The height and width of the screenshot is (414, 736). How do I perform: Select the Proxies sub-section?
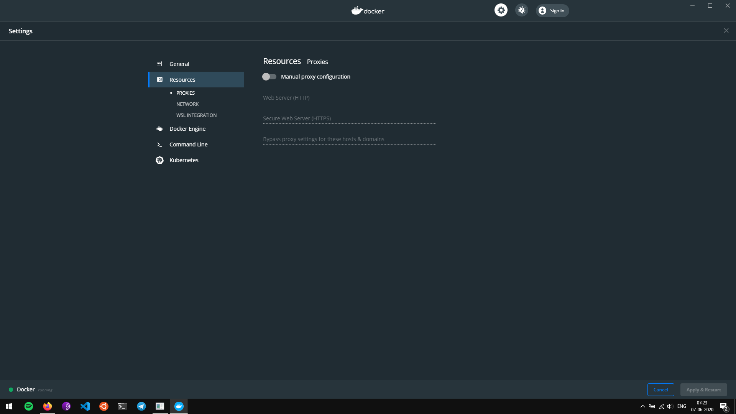click(x=186, y=93)
